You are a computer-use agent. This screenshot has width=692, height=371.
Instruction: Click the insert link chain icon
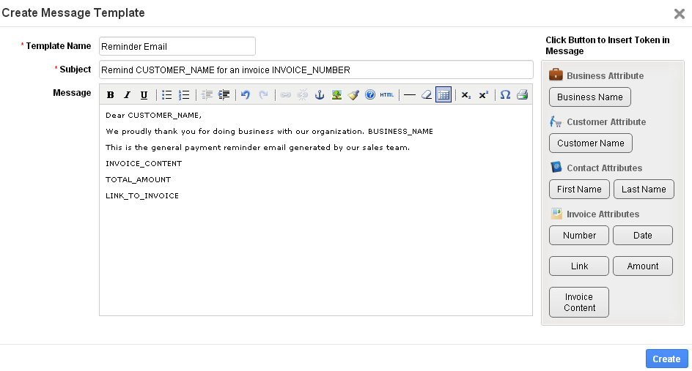(286, 94)
